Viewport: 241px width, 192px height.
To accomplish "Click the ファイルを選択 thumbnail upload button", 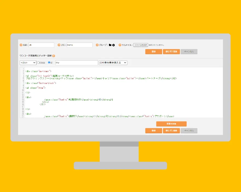I will coord(140,45).
